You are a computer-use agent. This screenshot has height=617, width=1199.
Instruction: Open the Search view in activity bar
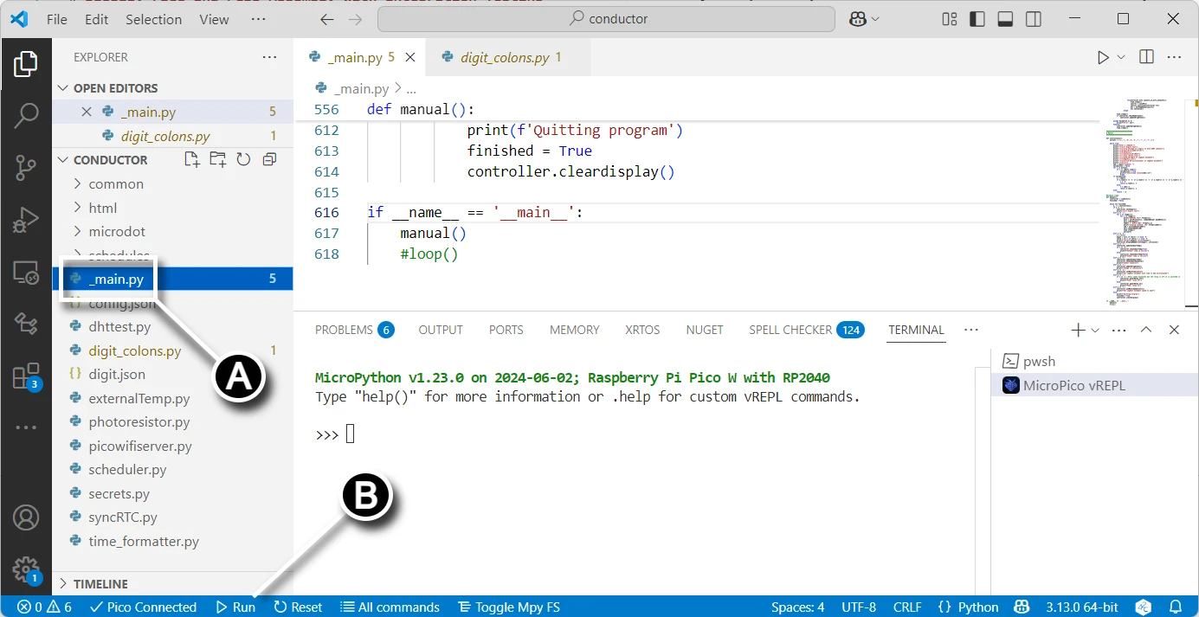[x=26, y=115]
